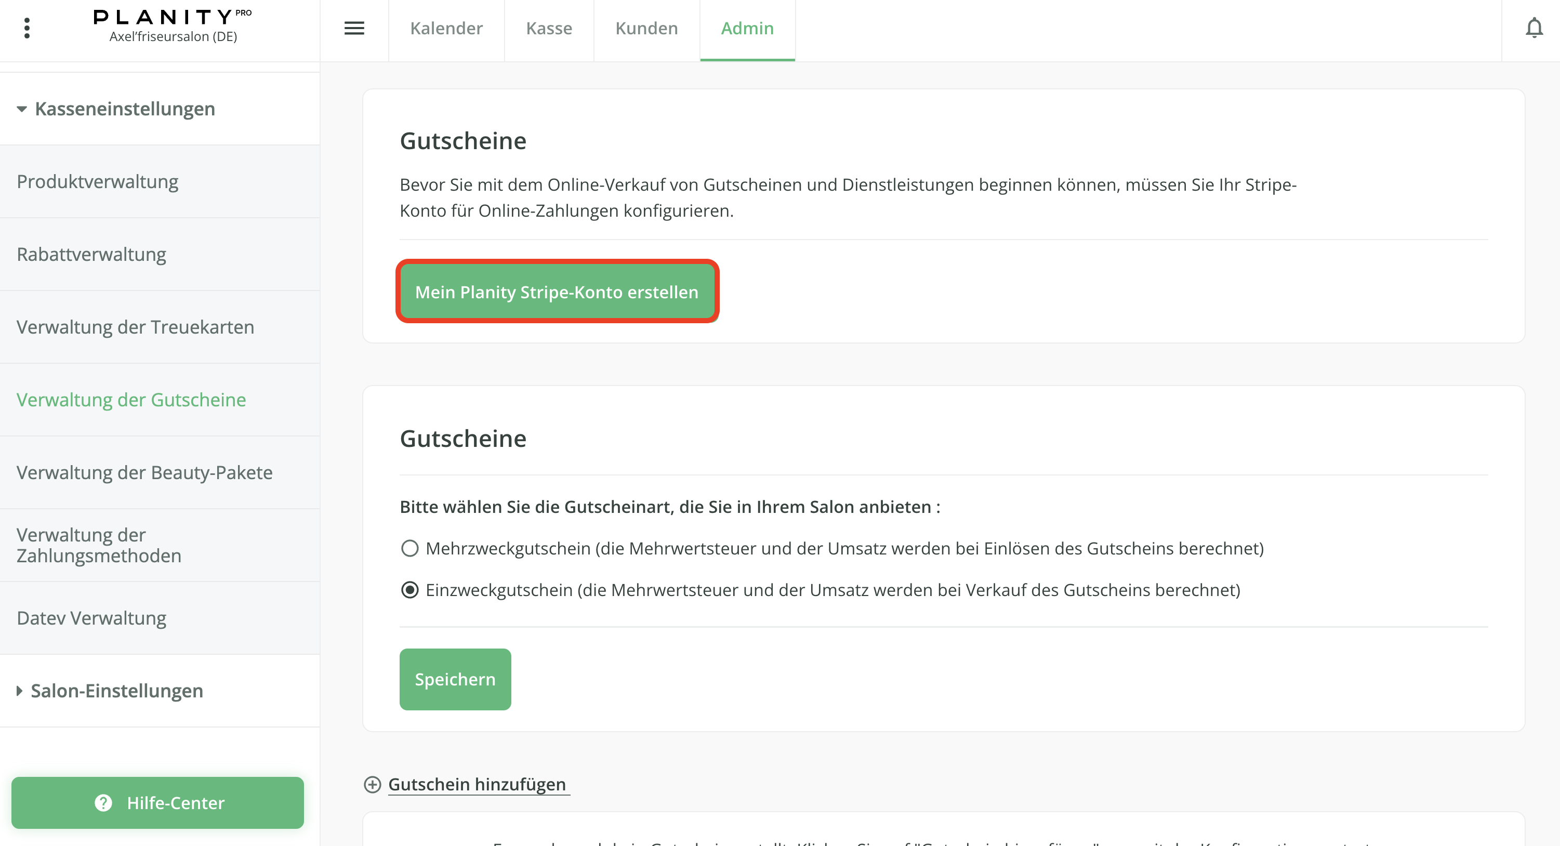
Task: Click the Planity Pro logo
Action: coord(173,18)
